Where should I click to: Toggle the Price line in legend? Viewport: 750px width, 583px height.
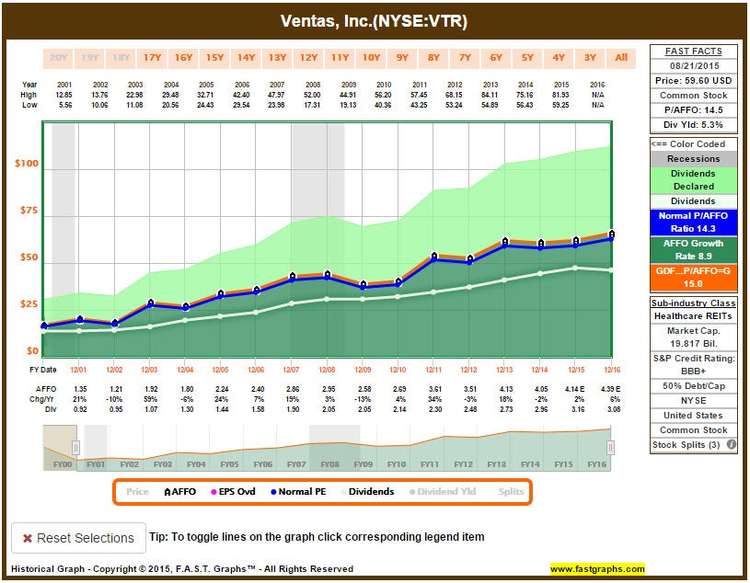137,491
